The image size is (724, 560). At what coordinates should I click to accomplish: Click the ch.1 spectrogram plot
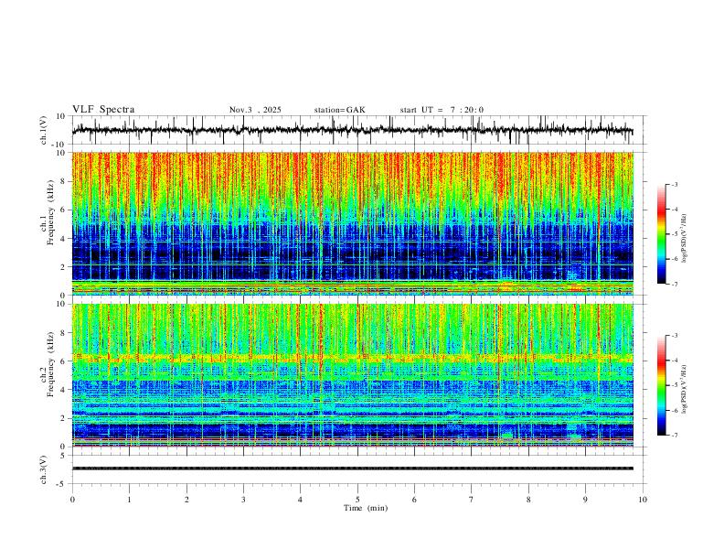tap(352, 223)
